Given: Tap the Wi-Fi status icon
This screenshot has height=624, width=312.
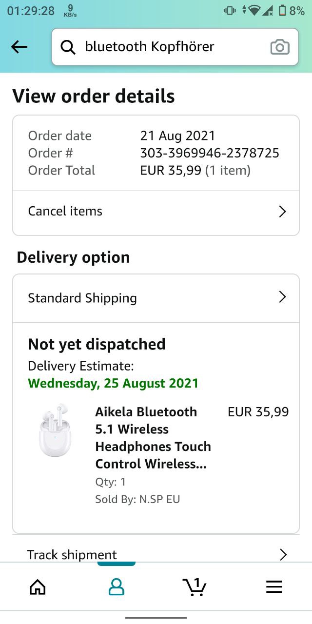Looking at the screenshot, I should [253, 10].
